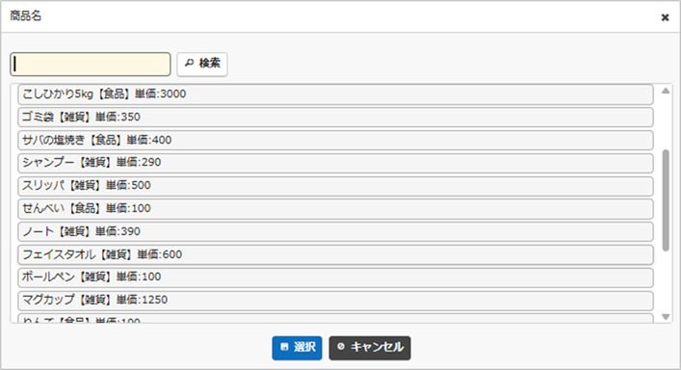This screenshot has width=681, height=370.
Task: Choose マグカップ 単価:1250 item
Action: click(336, 300)
